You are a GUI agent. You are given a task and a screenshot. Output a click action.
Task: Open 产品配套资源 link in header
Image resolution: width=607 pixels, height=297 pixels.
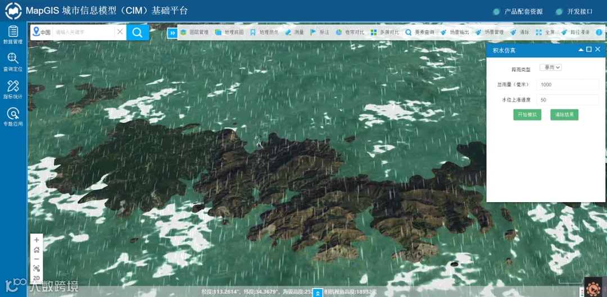[x=518, y=12]
